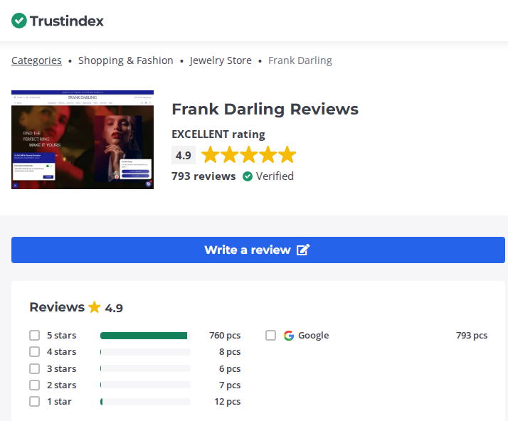Click the 3 stars progress bar
This screenshot has height=421, width=508.
[x=145, y=368]
